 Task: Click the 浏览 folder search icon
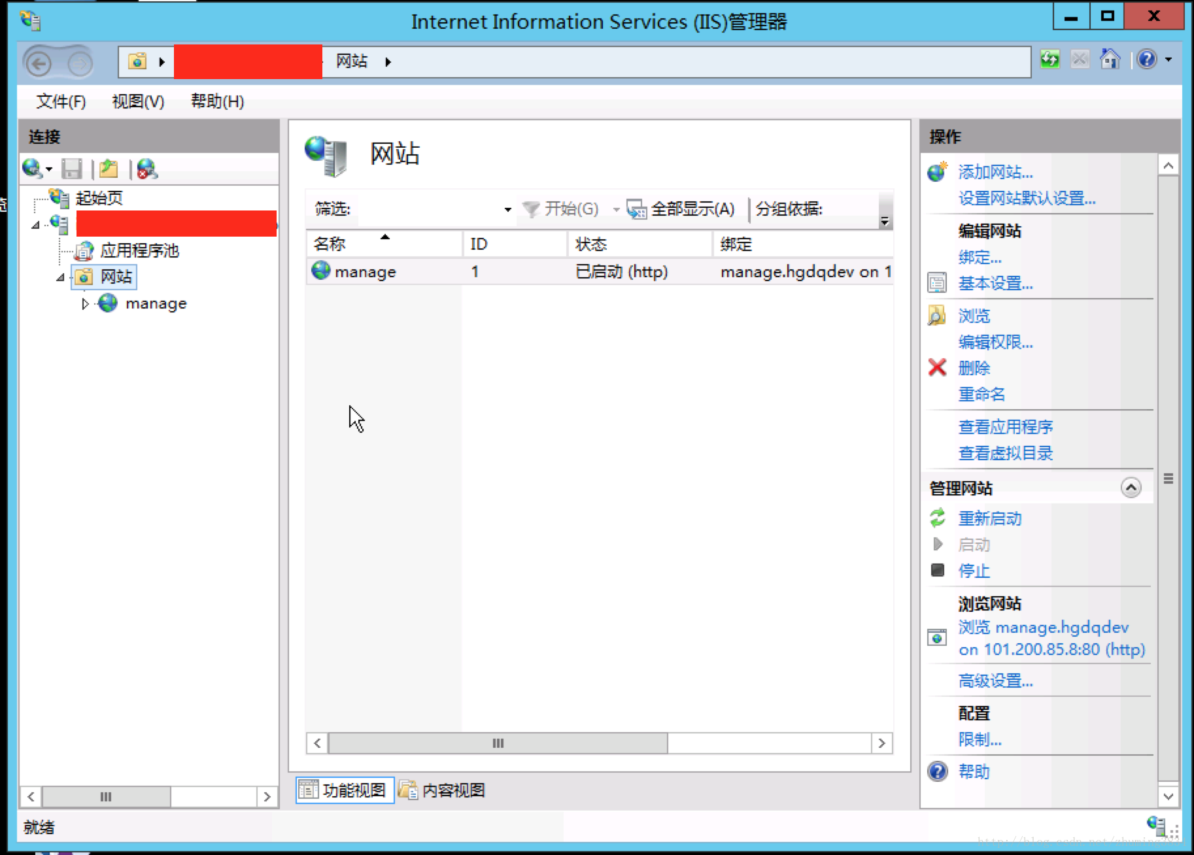point(937,316)
